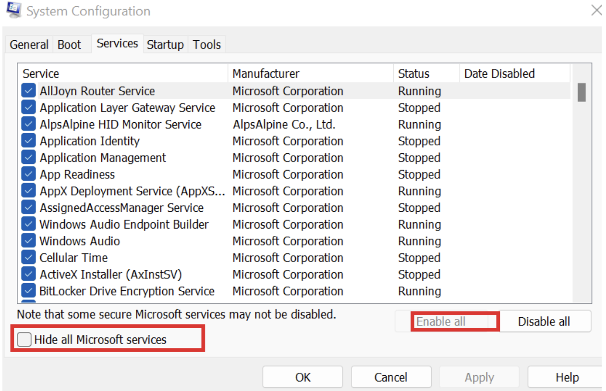The width and height of the screenshot is (606, 391).
Task: Switch to the Startup tab
Action: tap(165, 44)
